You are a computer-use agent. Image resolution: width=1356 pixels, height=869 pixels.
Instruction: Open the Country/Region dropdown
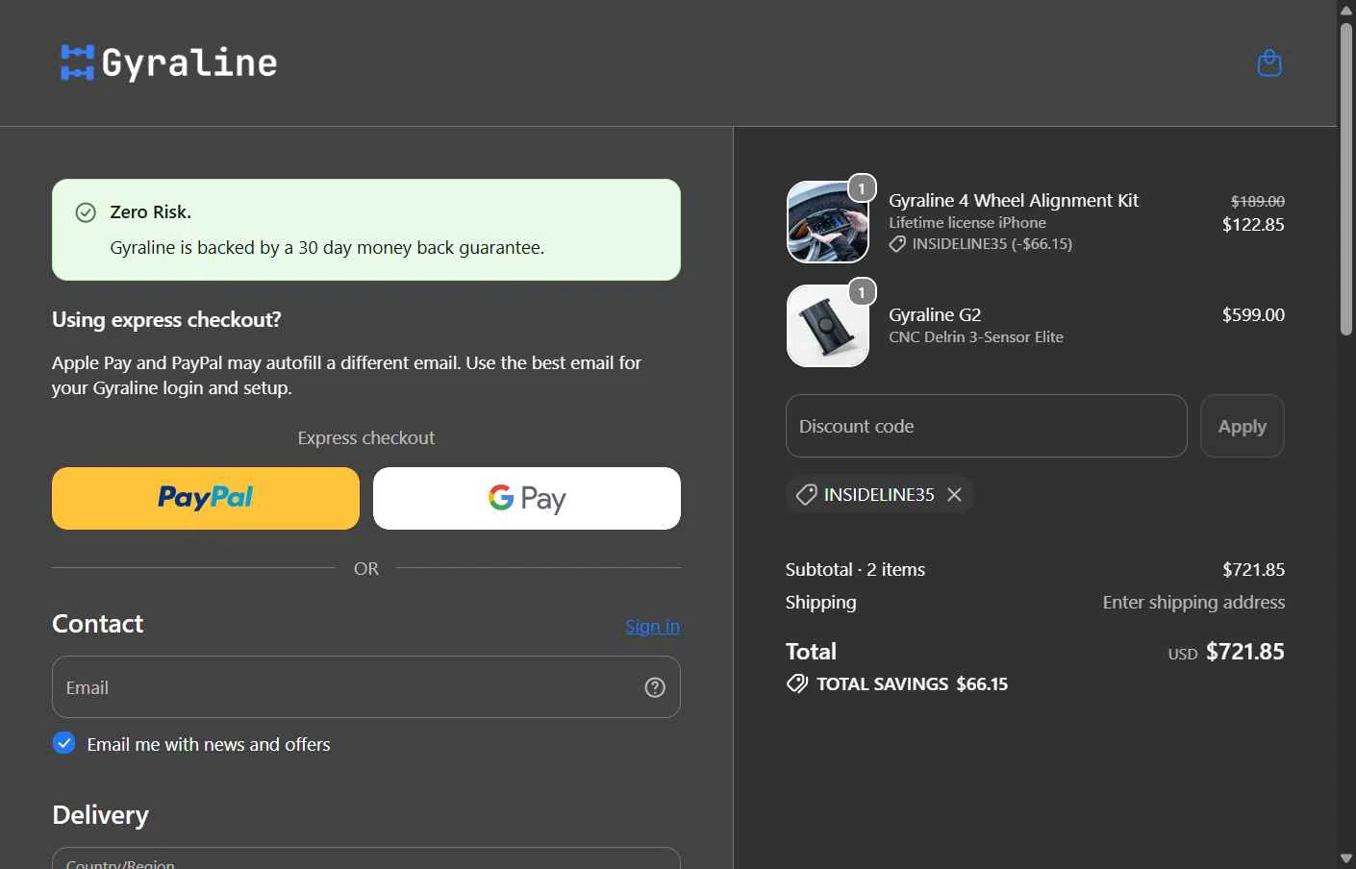tap(366, 858)
